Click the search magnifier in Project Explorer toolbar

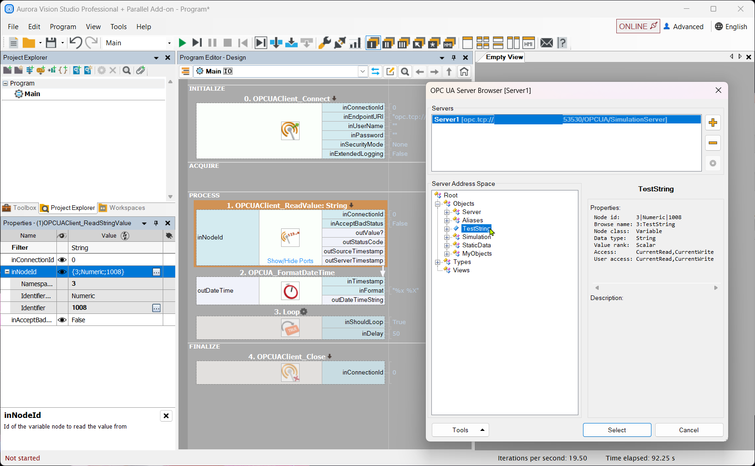(126, 70)
